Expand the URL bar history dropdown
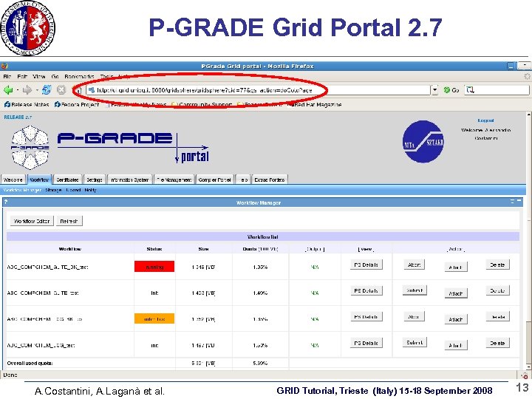 [x=434, y=90]
